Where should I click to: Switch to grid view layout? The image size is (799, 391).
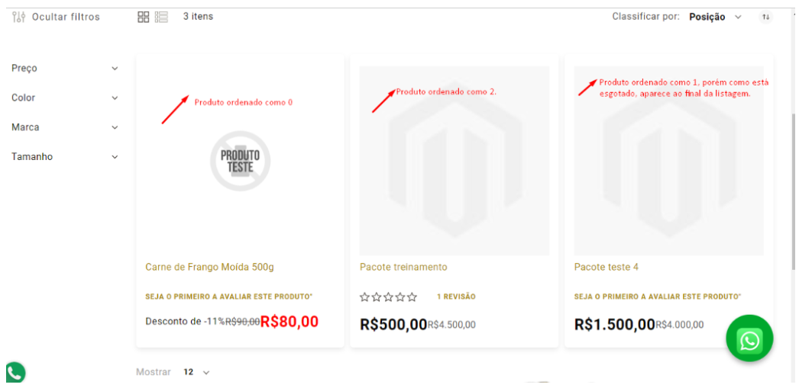pos(144,17)
